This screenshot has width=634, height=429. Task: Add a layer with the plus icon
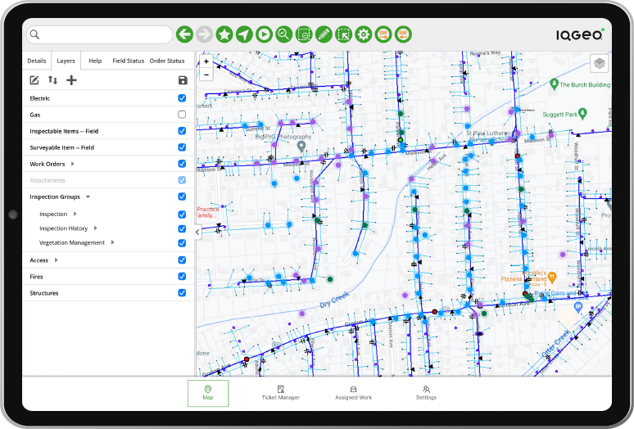71,80
